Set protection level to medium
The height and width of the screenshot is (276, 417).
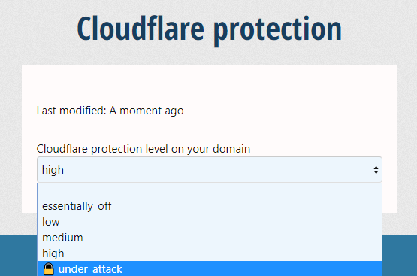coord(210,238)
